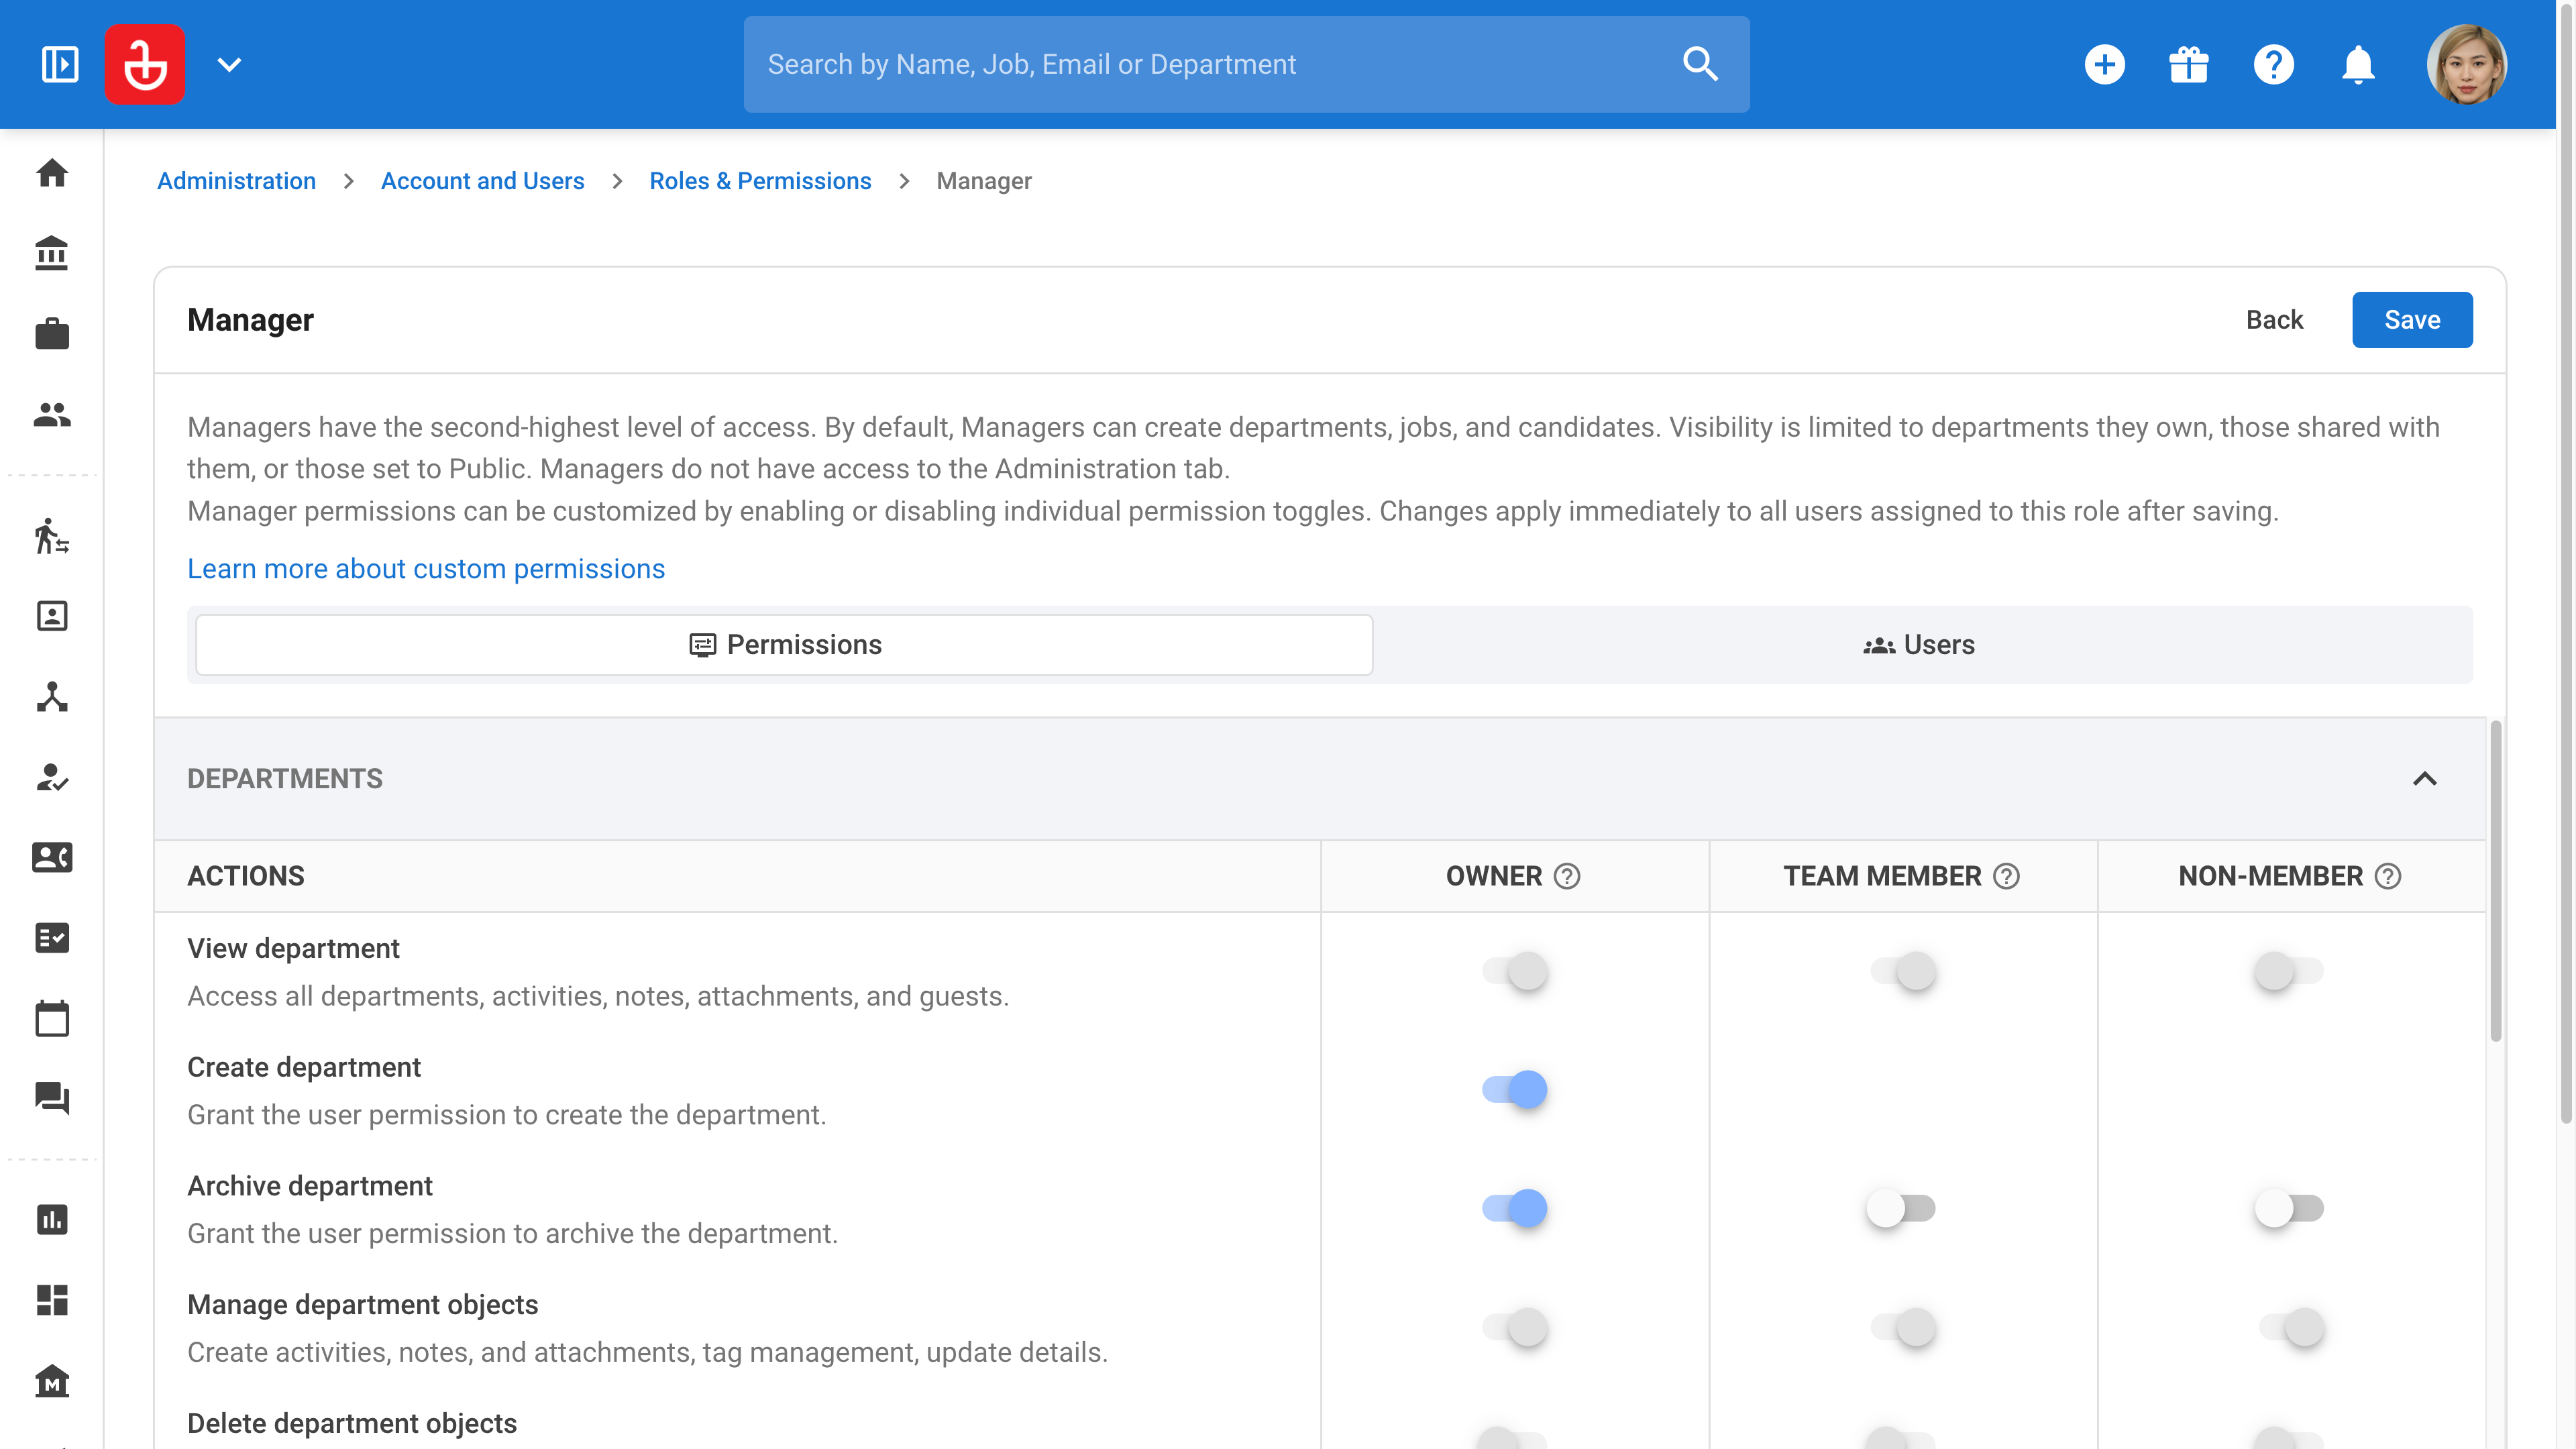The width and height of the screenshot is (2576, 1449).
Task: Toggle View department for Team Member
Action: click(1902, 971)
